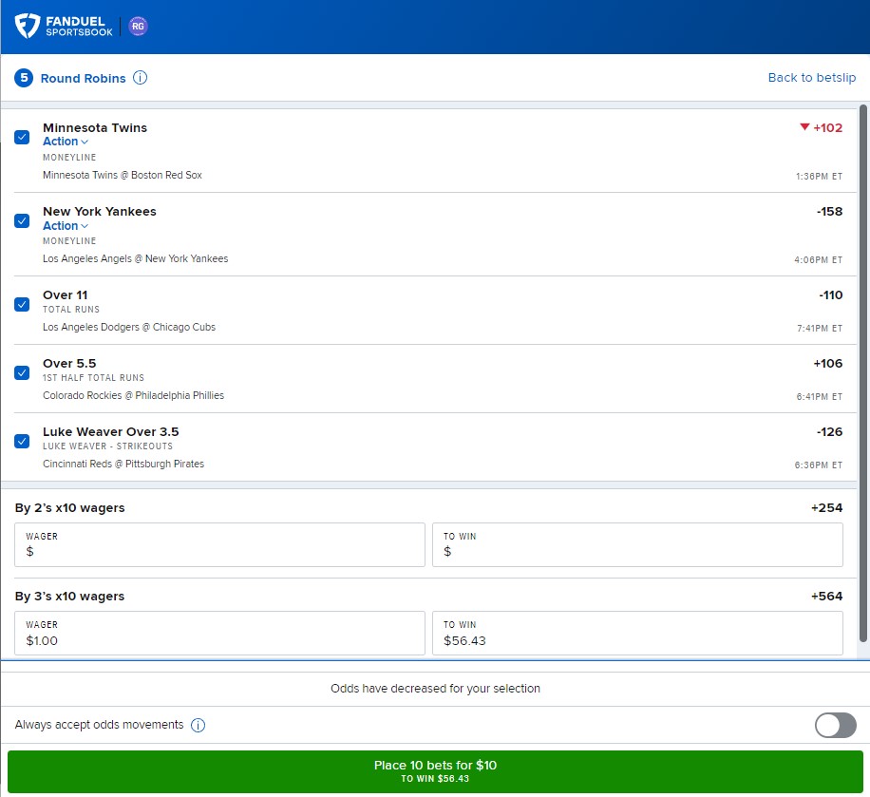
Task: Place 10 bets for $10
Action: (x=435, y=771)
